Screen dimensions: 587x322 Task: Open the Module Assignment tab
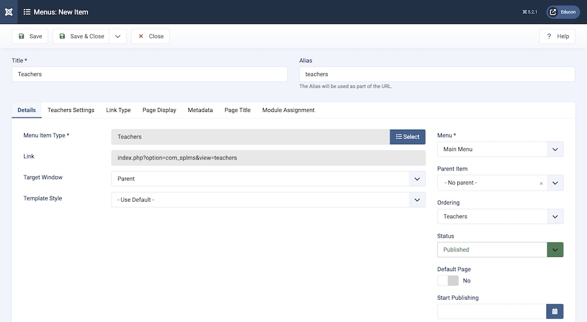pyautogui.click(x=288, y=110)
